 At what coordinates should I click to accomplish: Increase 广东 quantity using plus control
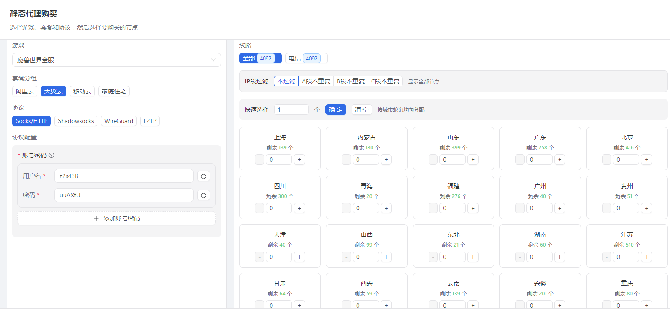pos(559,159)
